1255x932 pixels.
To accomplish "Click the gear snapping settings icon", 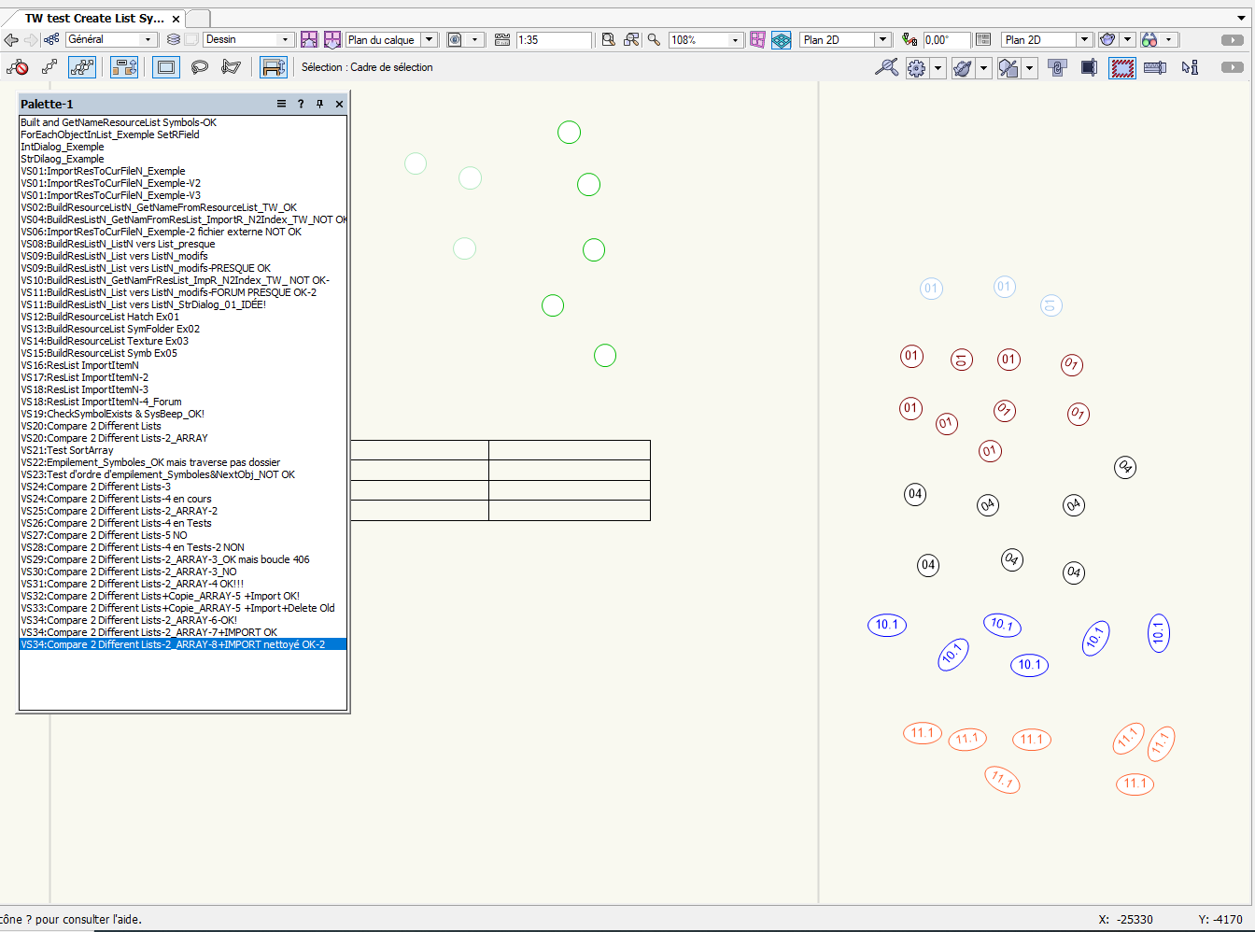I will point(916,67).
